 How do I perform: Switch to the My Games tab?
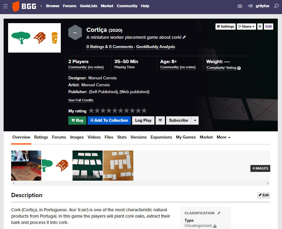[x=186, y=137]
